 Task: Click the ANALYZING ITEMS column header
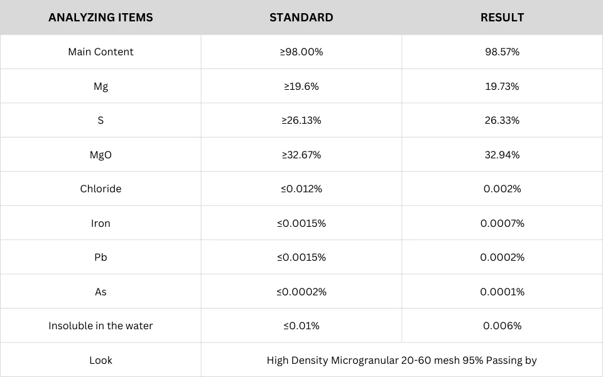pos(100,18)
